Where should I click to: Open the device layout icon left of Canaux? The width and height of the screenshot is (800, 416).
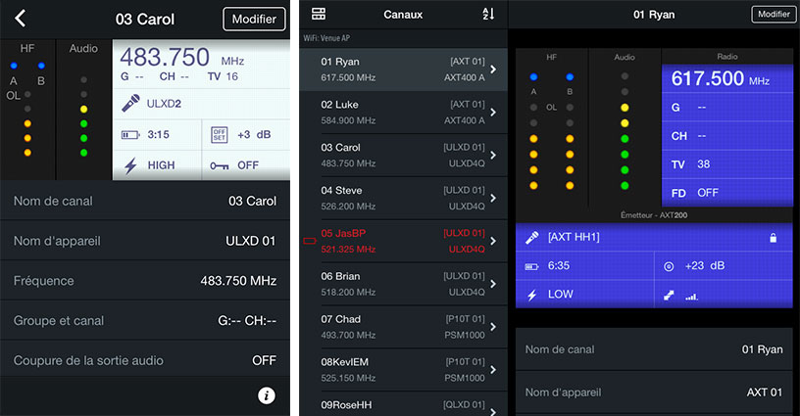pyautogui.click(x=319, y=14)
